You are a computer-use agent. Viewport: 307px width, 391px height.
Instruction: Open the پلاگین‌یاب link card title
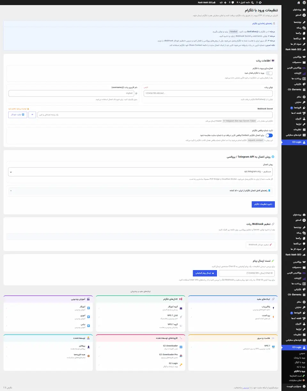click(x=265, y=307)
